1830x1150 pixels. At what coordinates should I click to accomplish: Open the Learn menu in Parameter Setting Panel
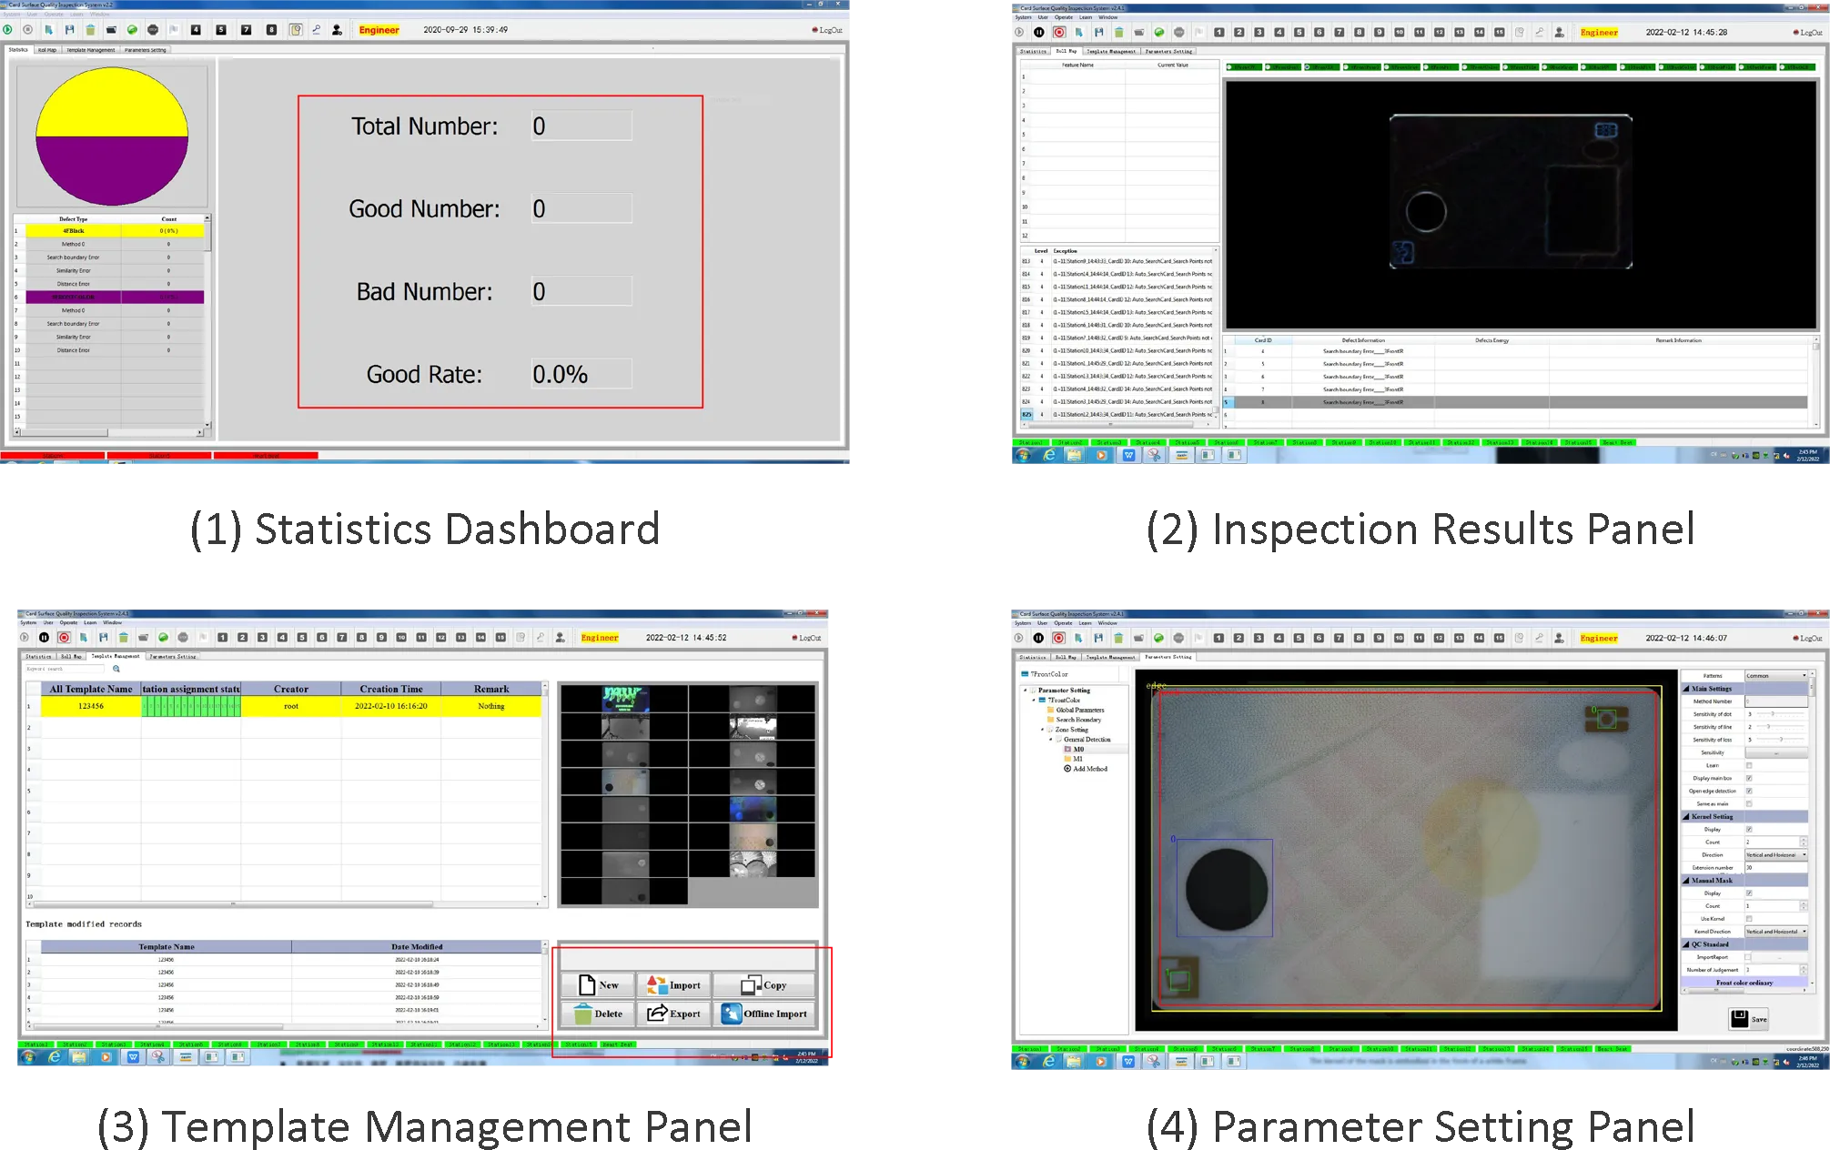pos(1085,623)
